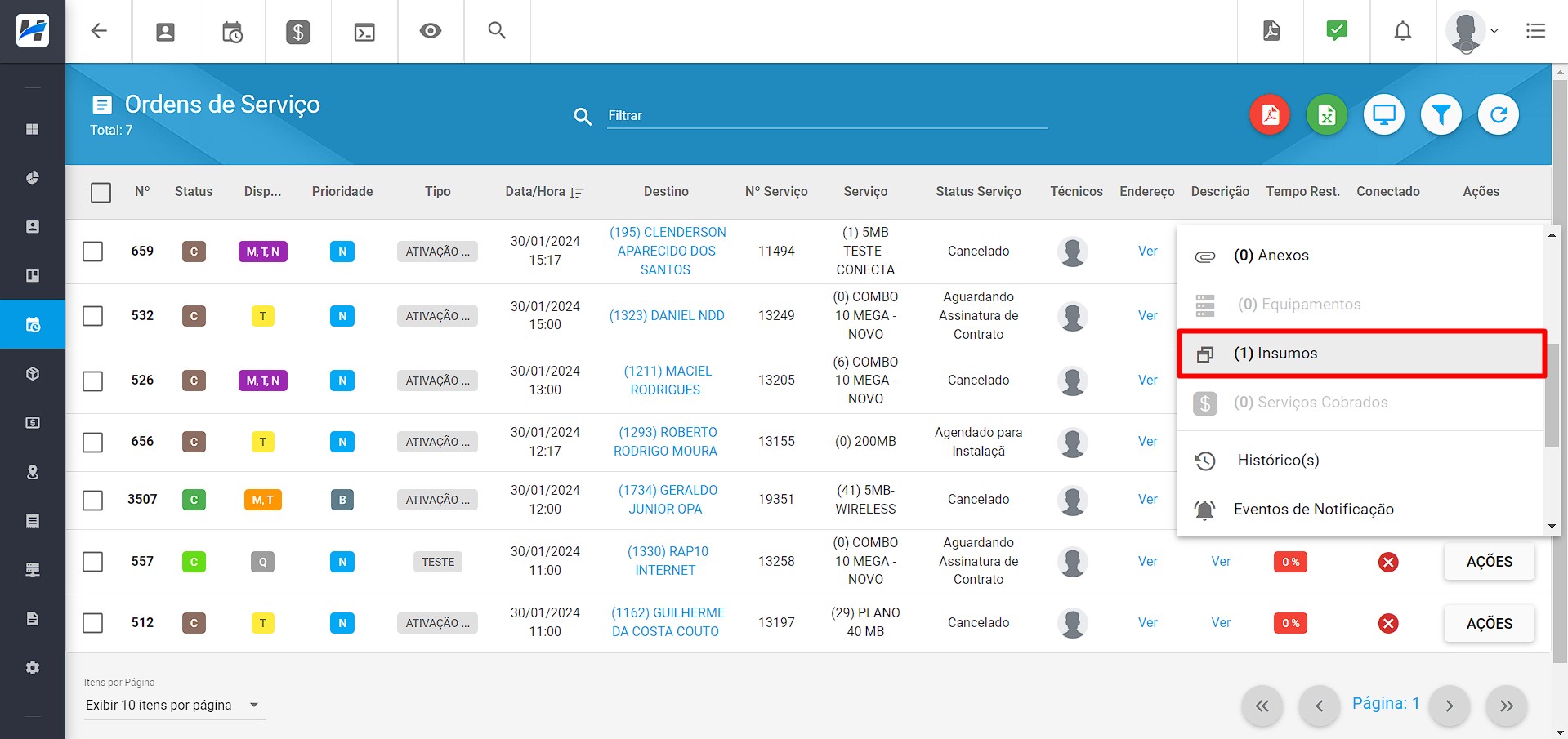Open the map location pin sidebar icon
The width and height of the screenshot is (1568, 739).
33,472
